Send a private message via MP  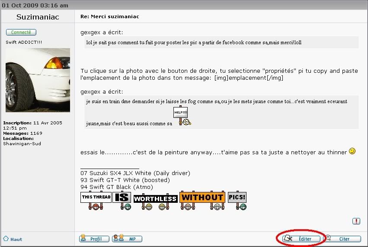(x=127, y=239)
